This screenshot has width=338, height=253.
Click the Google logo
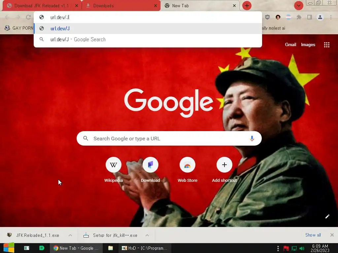(169, 102)
